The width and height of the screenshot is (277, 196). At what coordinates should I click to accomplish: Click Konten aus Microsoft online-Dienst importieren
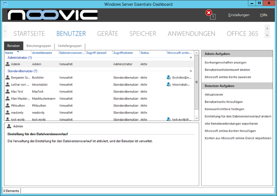coord(238,138)
